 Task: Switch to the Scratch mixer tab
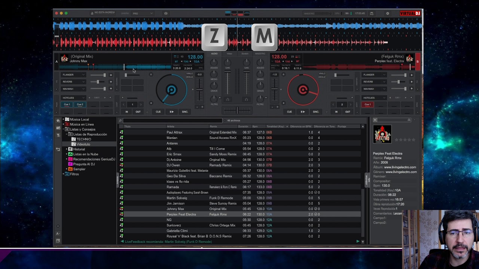pos(245,54)
